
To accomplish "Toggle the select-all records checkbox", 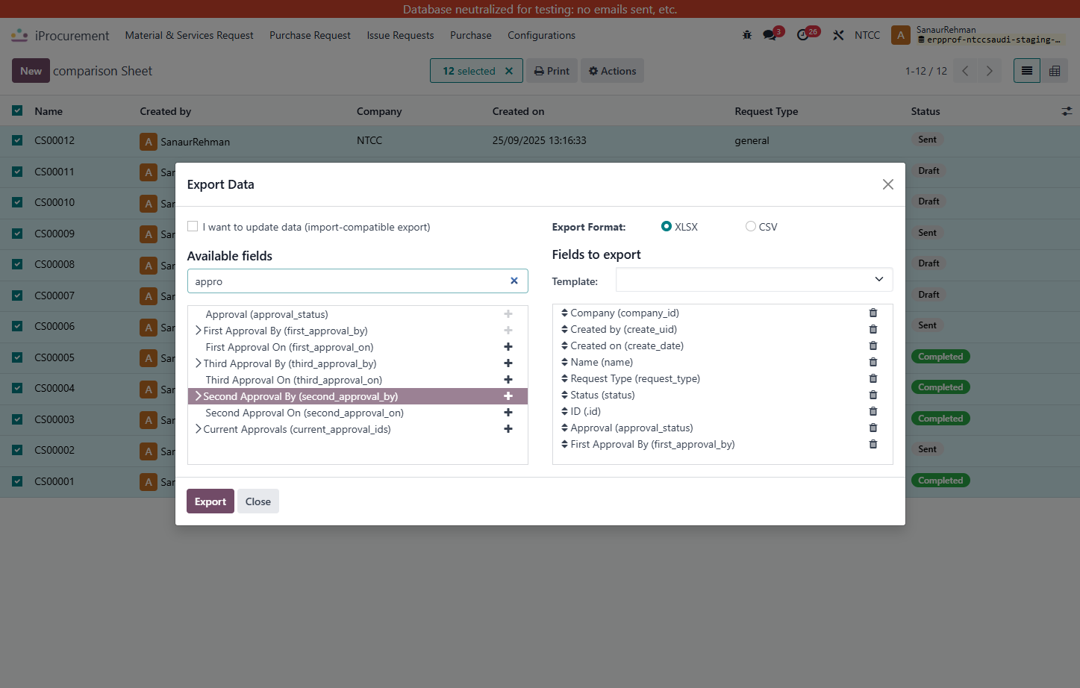I will click(17, 110).
